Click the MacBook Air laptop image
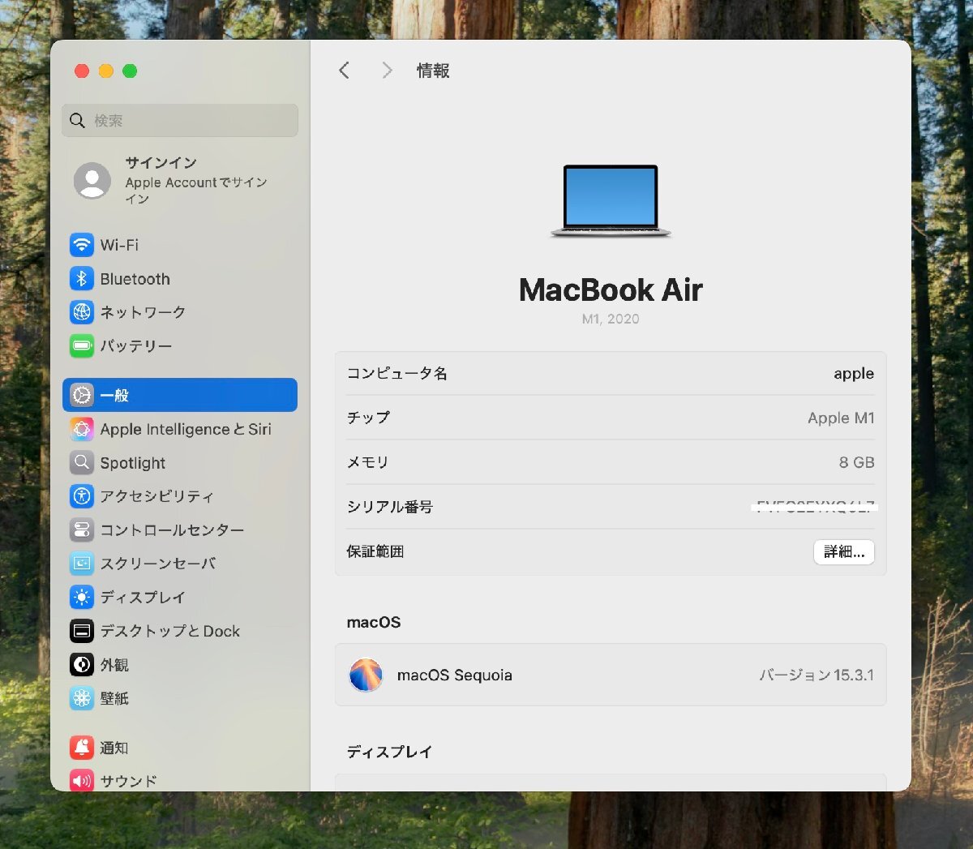The image size is (973, 849). click(611, 201)
